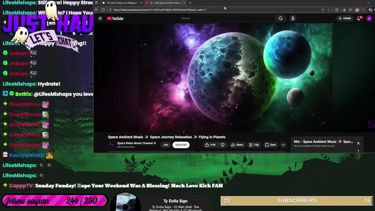The width and height of the screenshot is (375, 211).
Task: Close the Mix playlist panel
Action: tap(358, 143)
